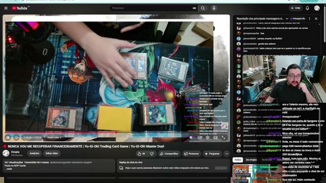Open the Criar create menu
This screenshot has height=183, width=326.
point(295,8)
